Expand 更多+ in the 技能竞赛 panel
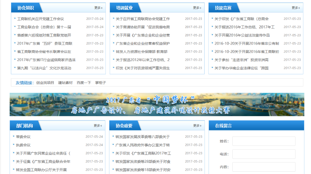311x174 pixels. click(x=296, y=8)
